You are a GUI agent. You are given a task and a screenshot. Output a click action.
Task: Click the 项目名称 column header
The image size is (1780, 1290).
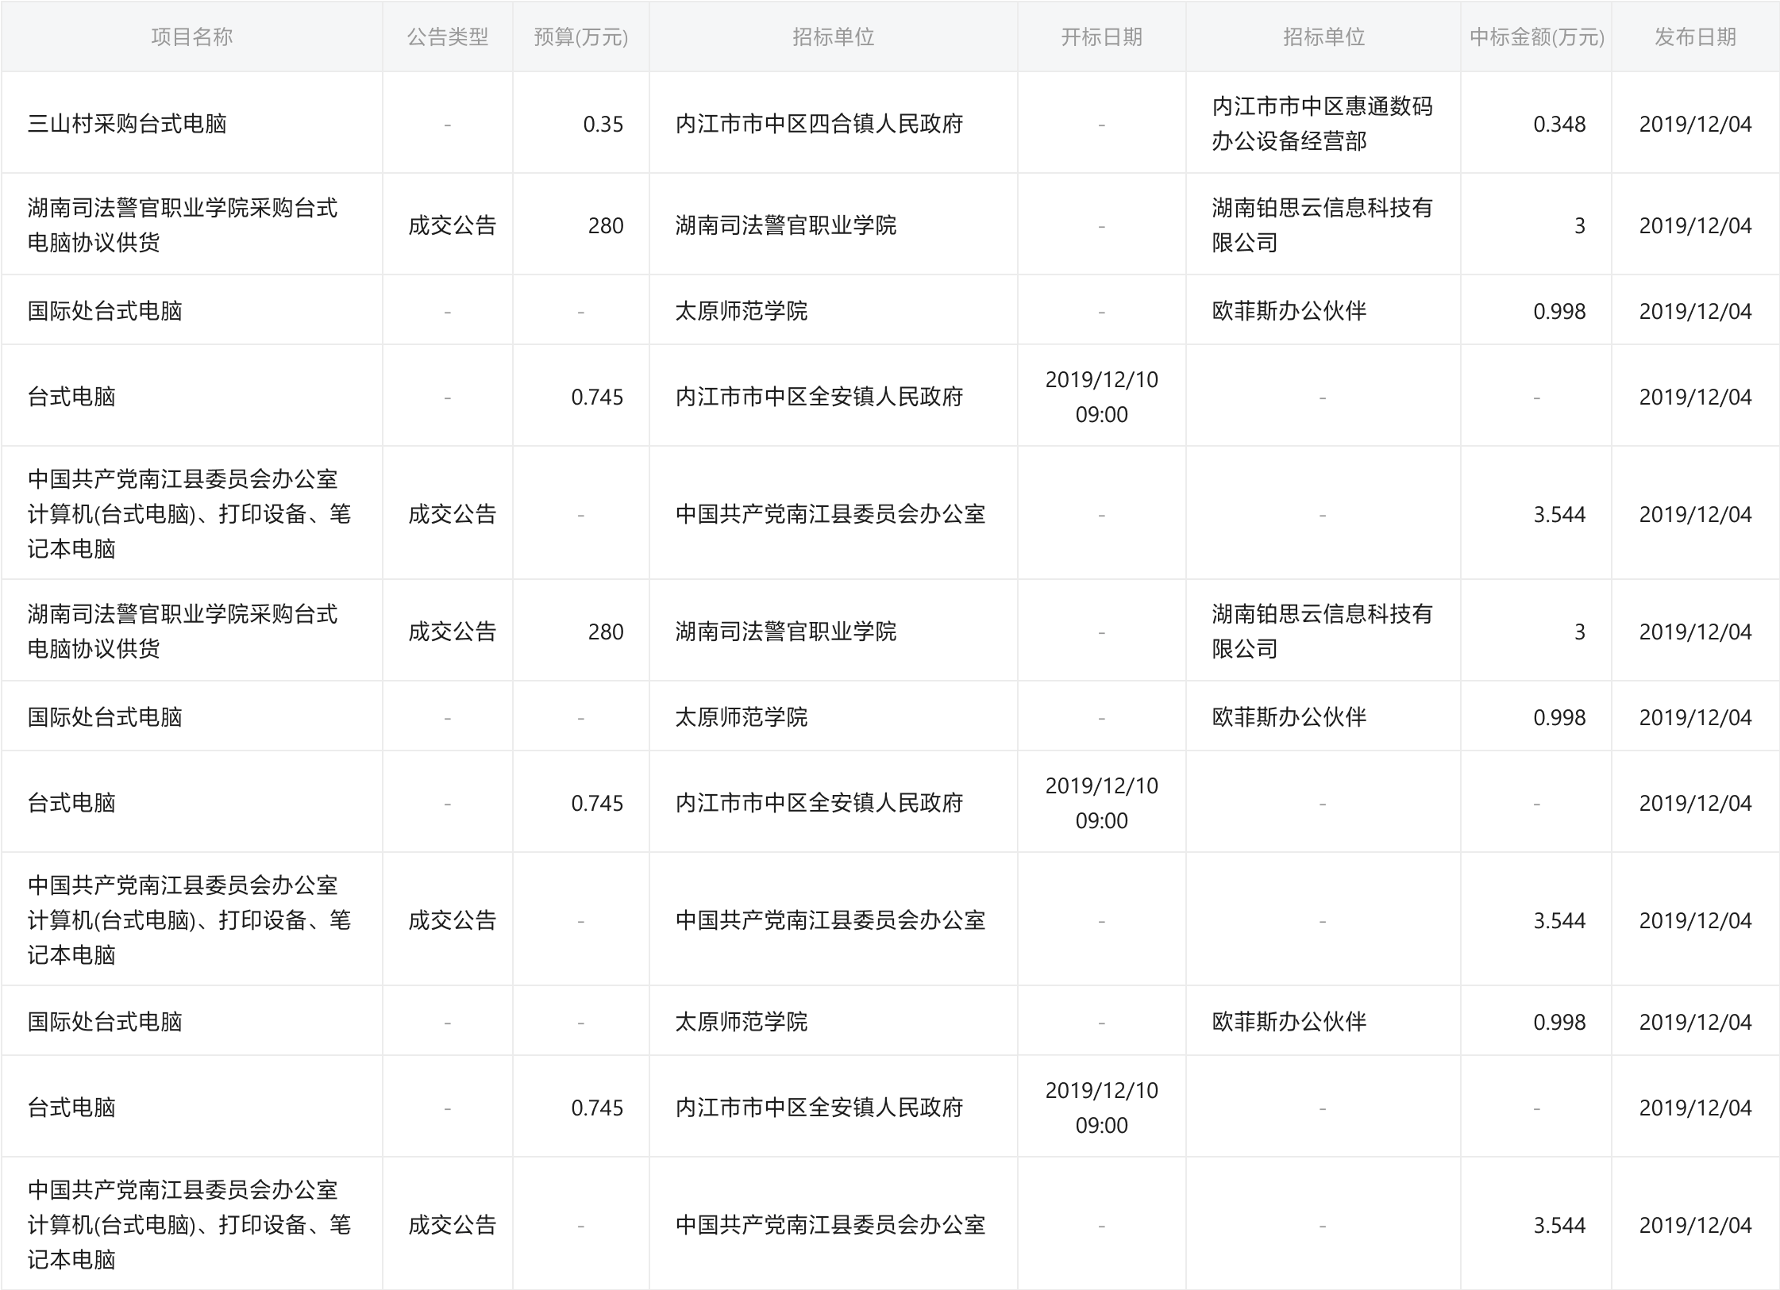tap(192, 37)
